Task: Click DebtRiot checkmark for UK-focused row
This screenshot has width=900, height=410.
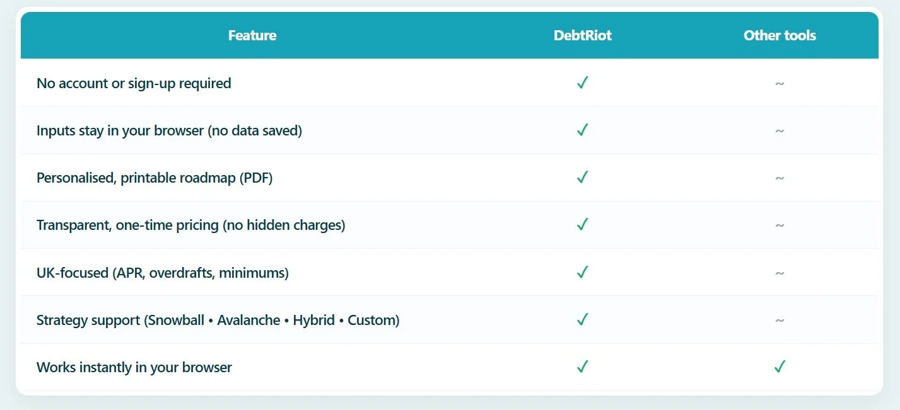Action: point(582,273)
